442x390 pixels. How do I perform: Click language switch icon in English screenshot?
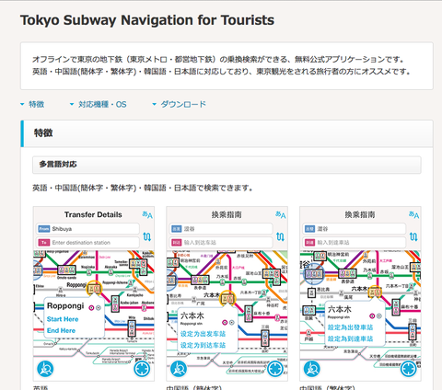pyautogui.click(x=147, y=215)
